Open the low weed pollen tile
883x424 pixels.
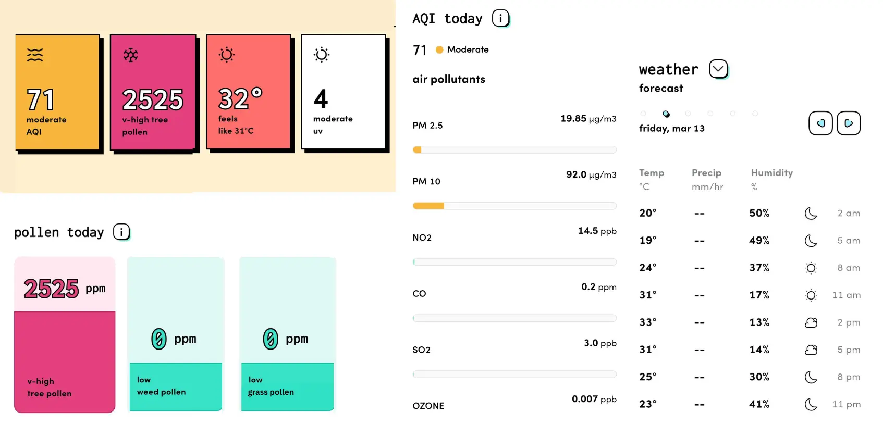(176, 334)
